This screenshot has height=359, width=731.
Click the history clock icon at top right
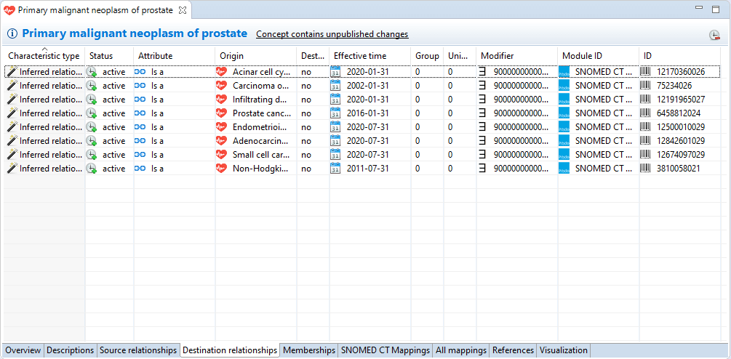pos(714,36)
